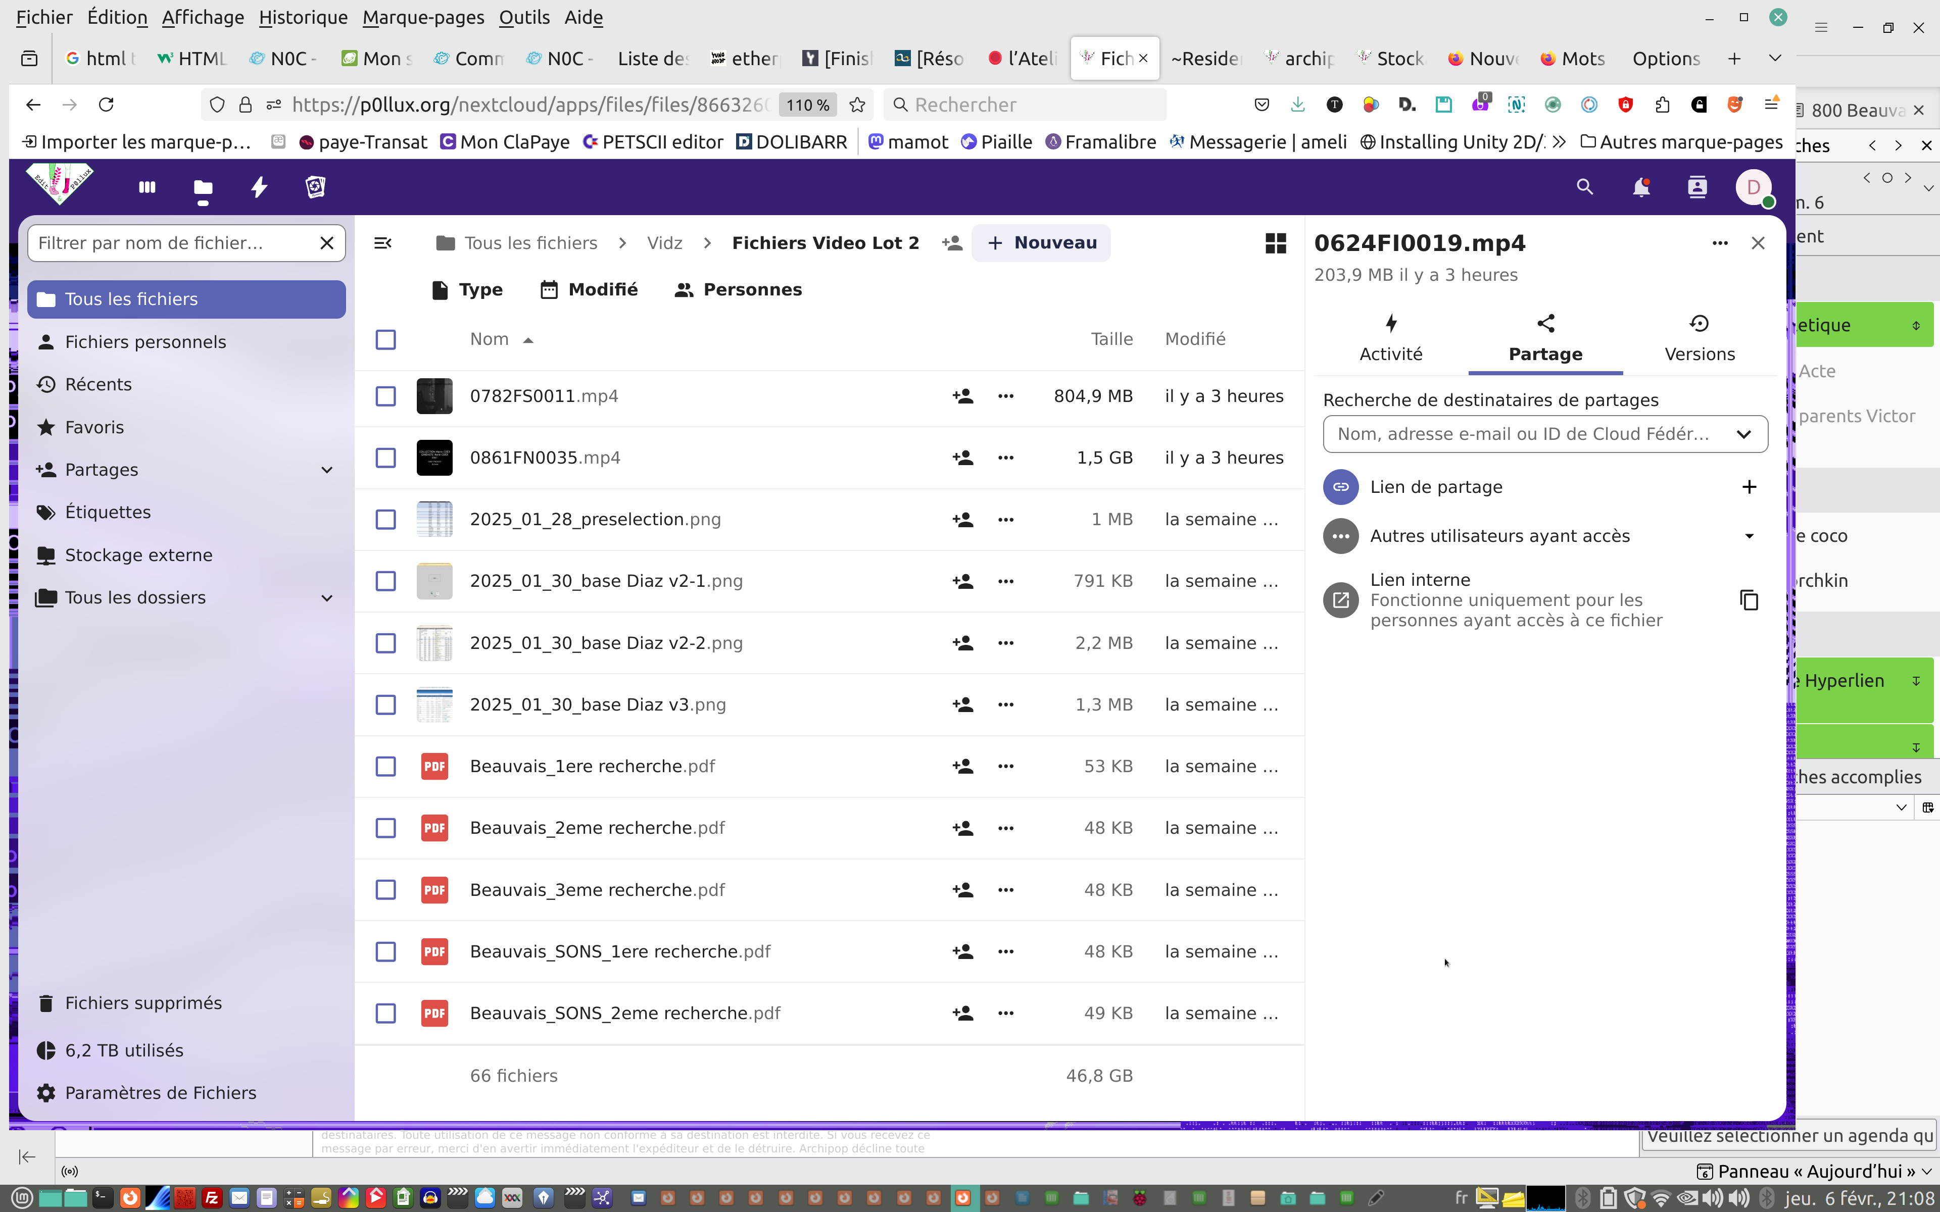Screen dimensions: 1940x1212
Task: Open three-dot actions menu for 0861FN0035.mp4
Action: (1005, 458)
